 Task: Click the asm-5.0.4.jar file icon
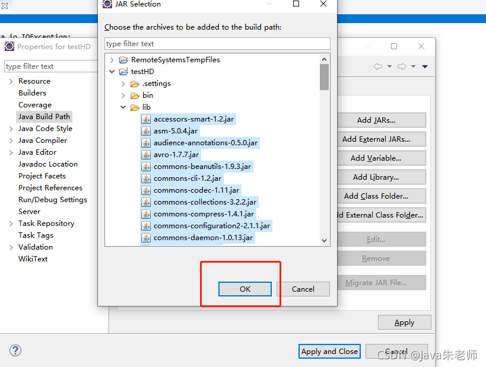click(x=146, y=131)
